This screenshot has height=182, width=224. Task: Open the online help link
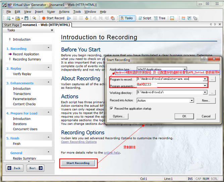[112, 153]
